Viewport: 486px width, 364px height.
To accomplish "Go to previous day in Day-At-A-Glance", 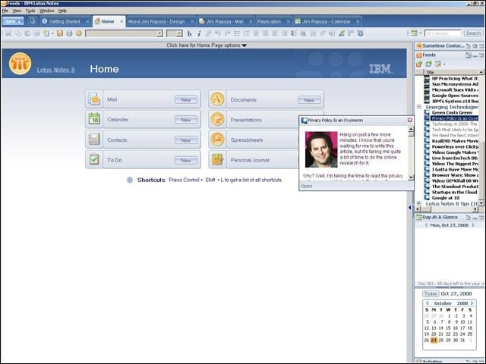I will 426,225.
